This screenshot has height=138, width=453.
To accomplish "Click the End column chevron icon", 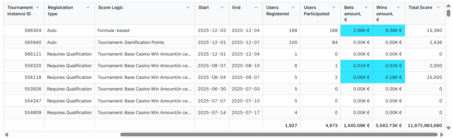I will (256, 7).
